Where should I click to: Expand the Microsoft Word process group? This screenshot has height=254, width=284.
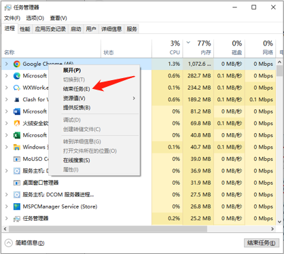click(7, 111)
